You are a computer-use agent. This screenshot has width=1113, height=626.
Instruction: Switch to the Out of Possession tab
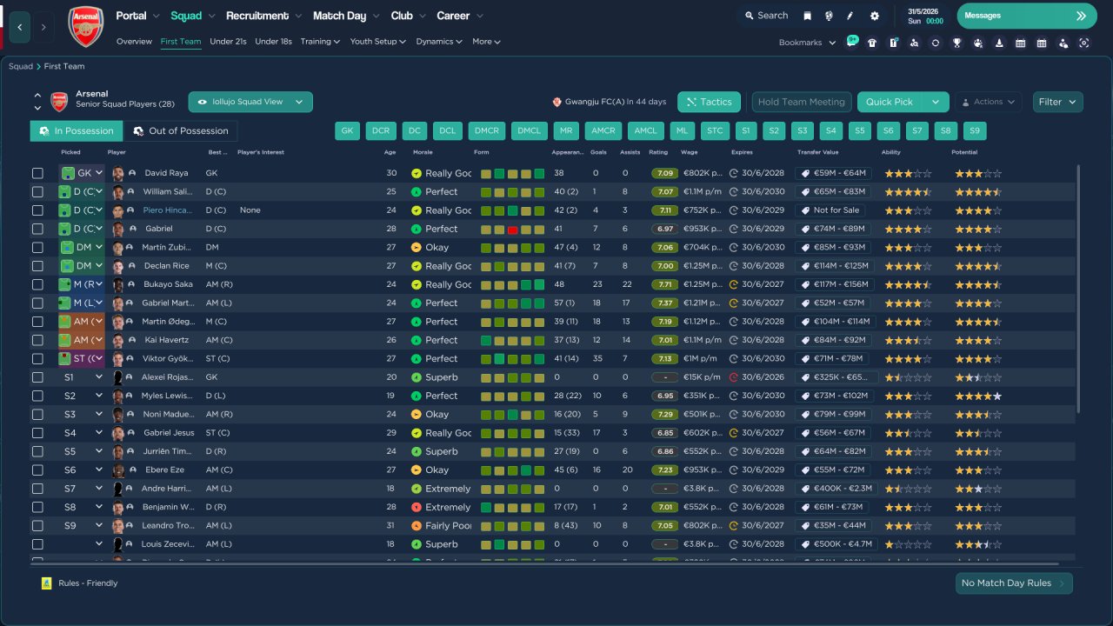pyautogui.click(x=180, y=131)
